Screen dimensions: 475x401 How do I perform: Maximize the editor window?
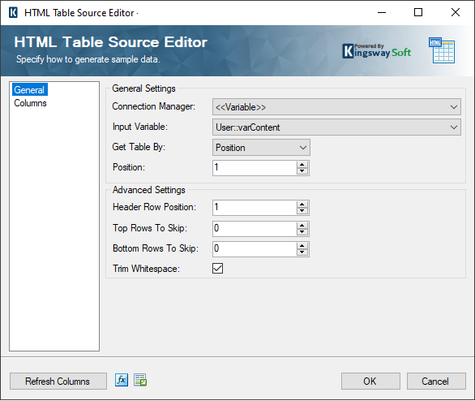(418, 12)
